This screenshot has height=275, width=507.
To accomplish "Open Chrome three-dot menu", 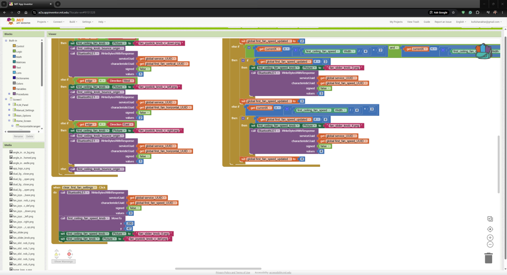I will click(x=503, y=12).
